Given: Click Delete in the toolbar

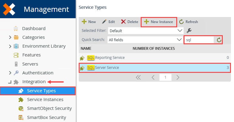Looking at the screenshot, I should tap(129, 22).
